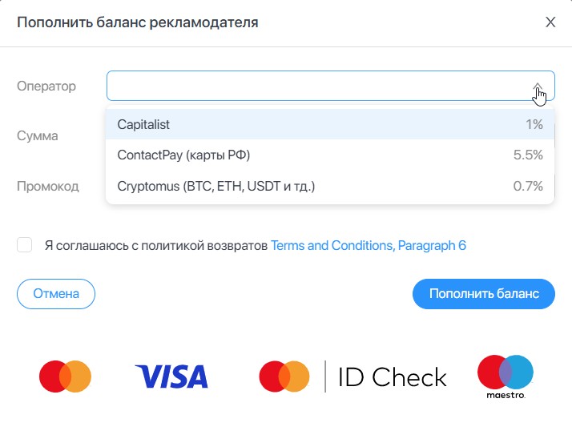Click the Промокод field label
The image size is (572, 447).
tap(48, 187)
